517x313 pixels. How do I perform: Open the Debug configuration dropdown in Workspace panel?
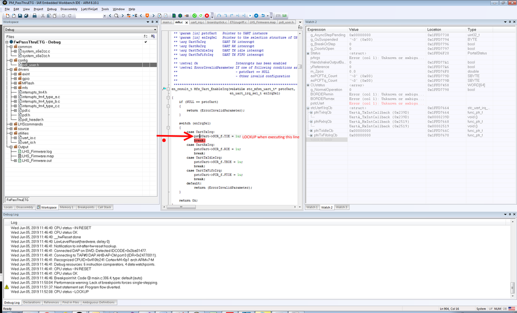155,29
